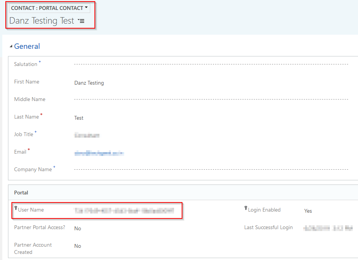Open the record menu next to Danz Testing Test
The width and height of the screenshot is (358, 260).
81,21
